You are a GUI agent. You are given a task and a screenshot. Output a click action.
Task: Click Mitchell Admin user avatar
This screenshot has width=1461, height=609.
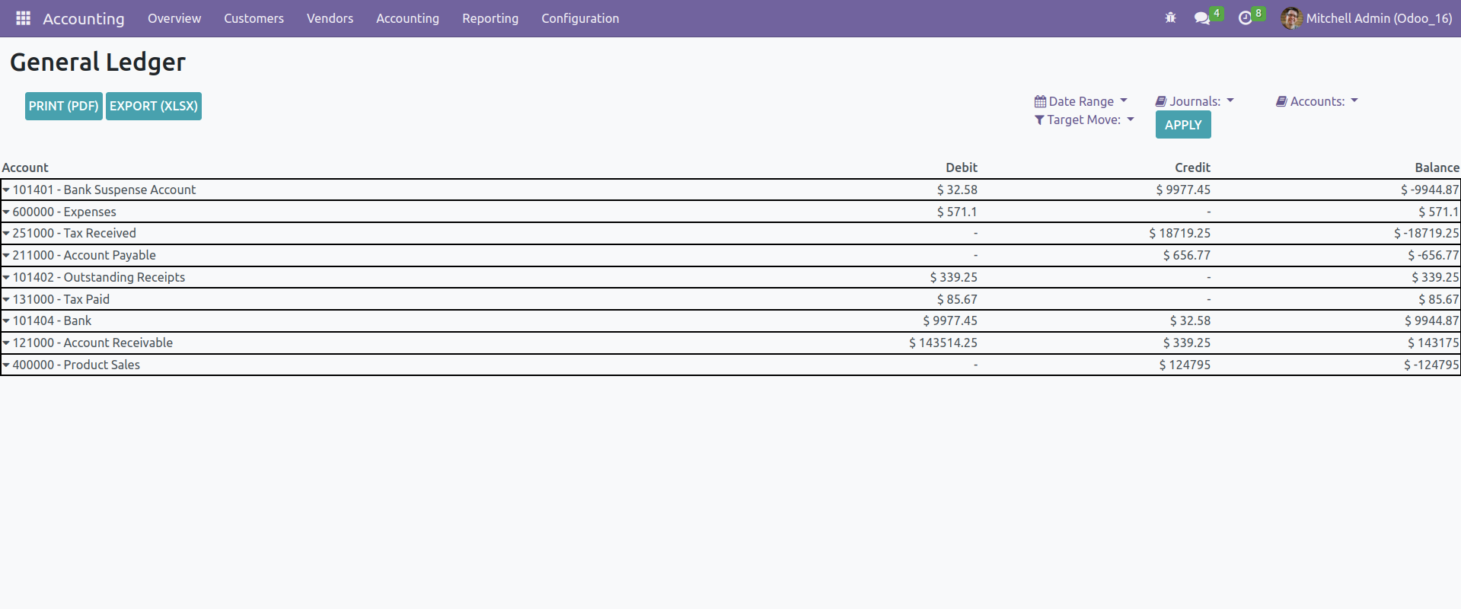coord(1290,18)
